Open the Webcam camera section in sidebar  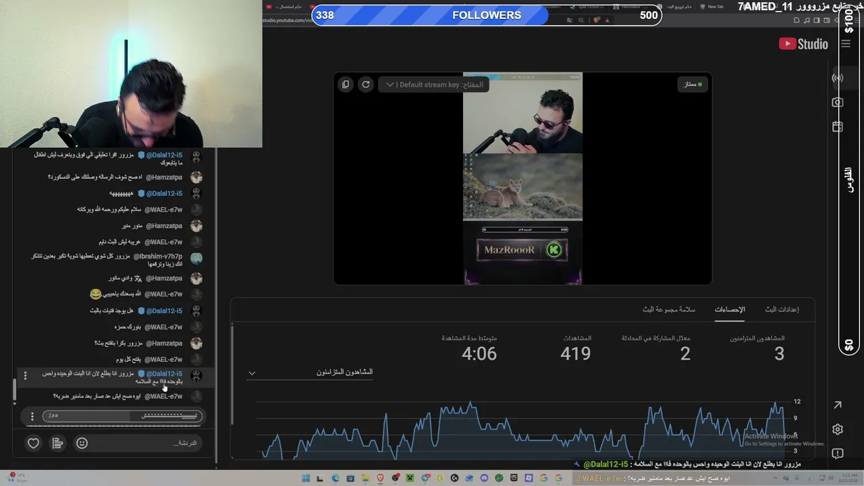tap(838, 102)
